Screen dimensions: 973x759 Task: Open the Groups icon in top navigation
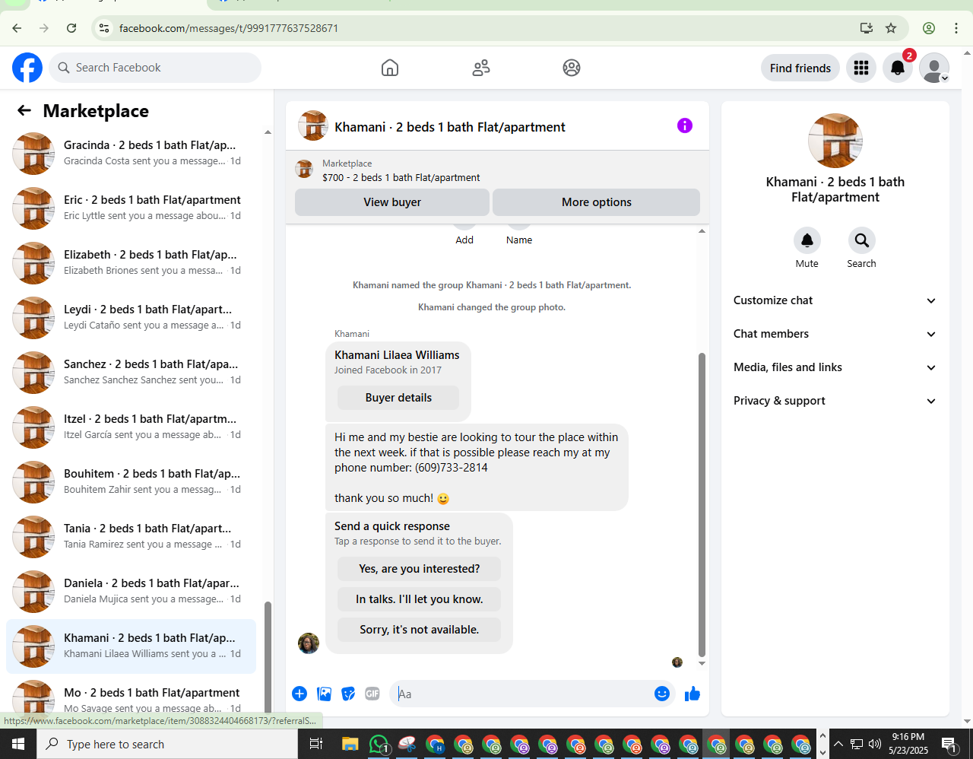point(572,68)
